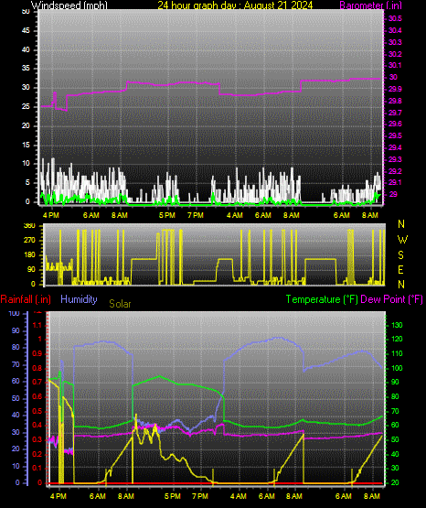Image resolution: width=426 pixels, height=508 pixels.
Task: Click the E wind direction letter
Action: (400, 269)
